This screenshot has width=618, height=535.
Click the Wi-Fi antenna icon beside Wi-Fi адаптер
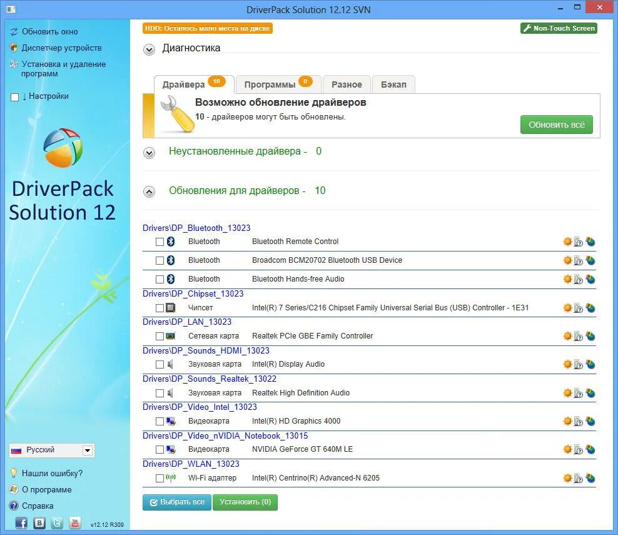point(171,477)
